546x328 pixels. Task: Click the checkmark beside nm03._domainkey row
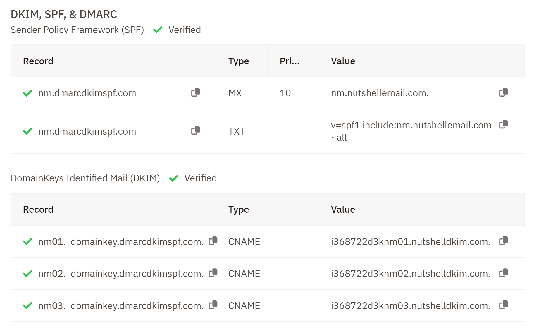(27, 305)
